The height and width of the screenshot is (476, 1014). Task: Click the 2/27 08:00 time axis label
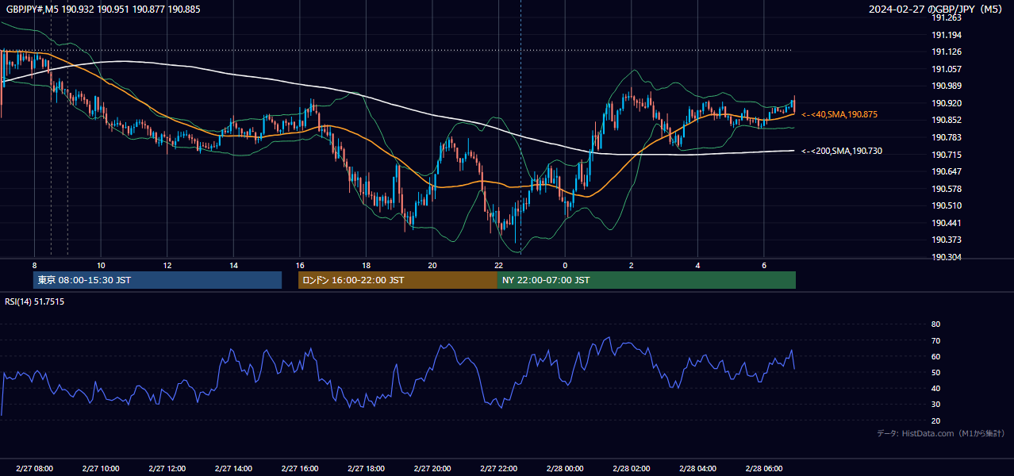pyautogui.click(x=34, y=469)
